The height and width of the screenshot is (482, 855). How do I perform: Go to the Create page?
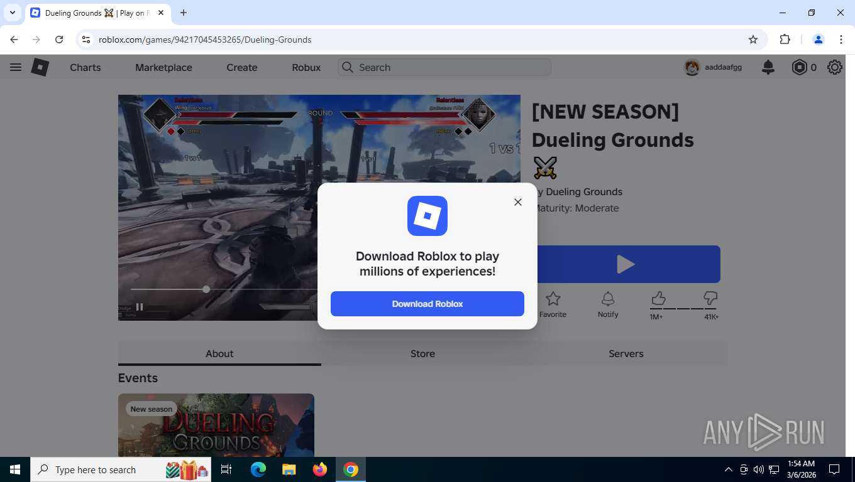(x=242, y=67)
